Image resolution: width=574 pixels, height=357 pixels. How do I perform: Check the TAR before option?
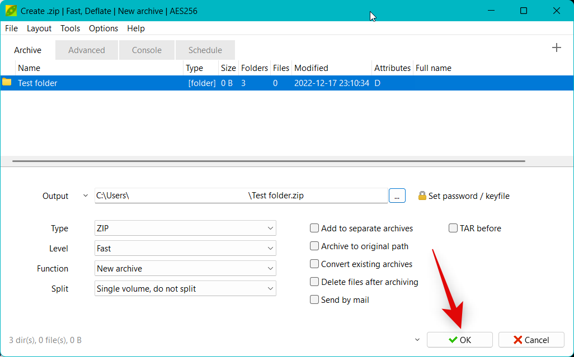(x=453, y=229)
